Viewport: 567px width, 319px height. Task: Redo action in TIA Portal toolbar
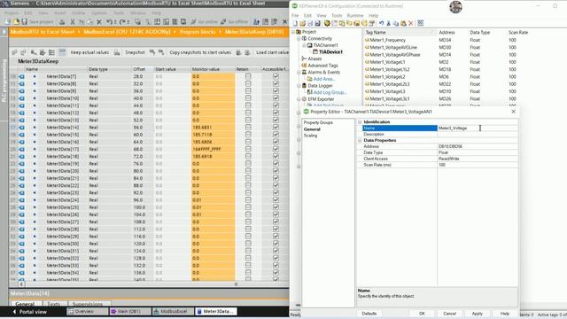click(x=122, y=22)
